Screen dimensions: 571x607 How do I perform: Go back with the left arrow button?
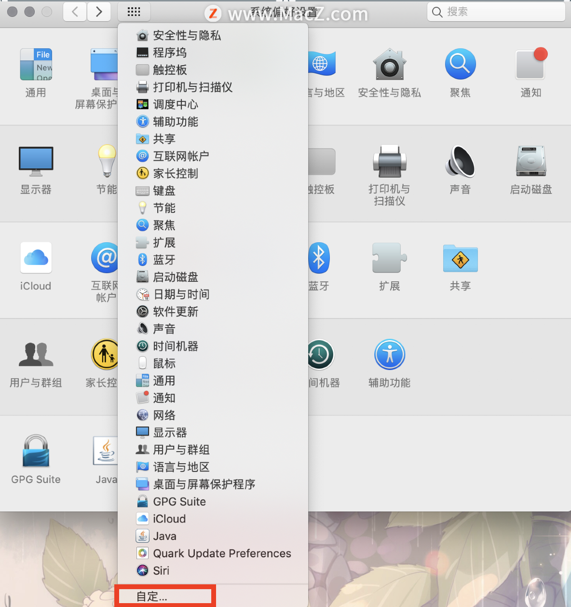pyautogui.click(x=75, y=12)
